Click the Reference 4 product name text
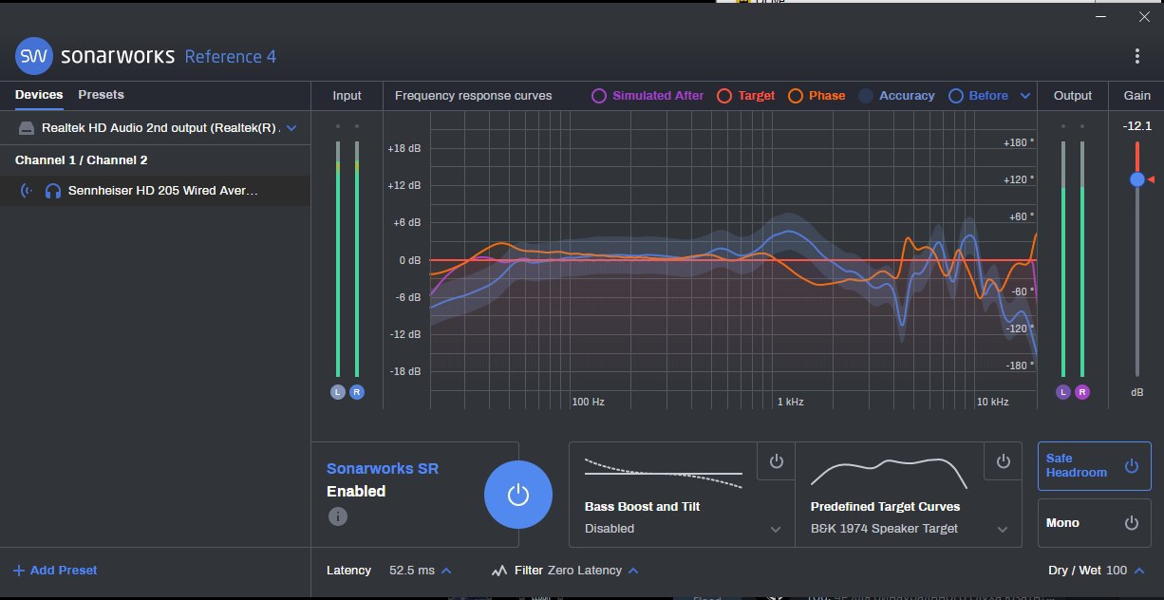Screen dimensions: 1164x600 [231, 56]
